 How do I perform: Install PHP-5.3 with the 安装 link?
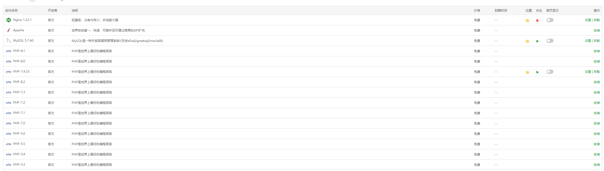click(597, 165)
